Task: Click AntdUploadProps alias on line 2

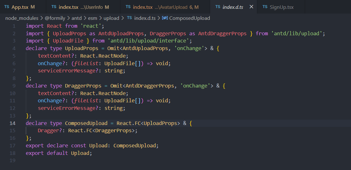Action: point(121,34)
